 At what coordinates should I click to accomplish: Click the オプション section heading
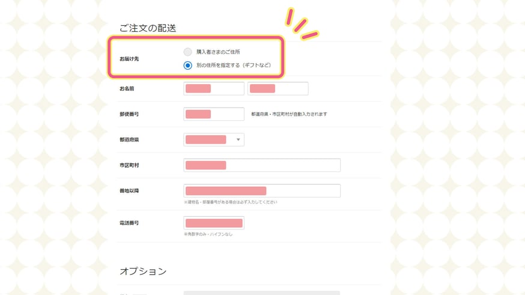point(143,271)
